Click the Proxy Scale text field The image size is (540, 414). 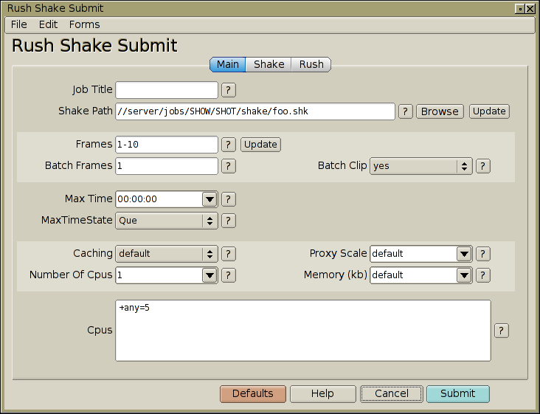pos(414,254)
